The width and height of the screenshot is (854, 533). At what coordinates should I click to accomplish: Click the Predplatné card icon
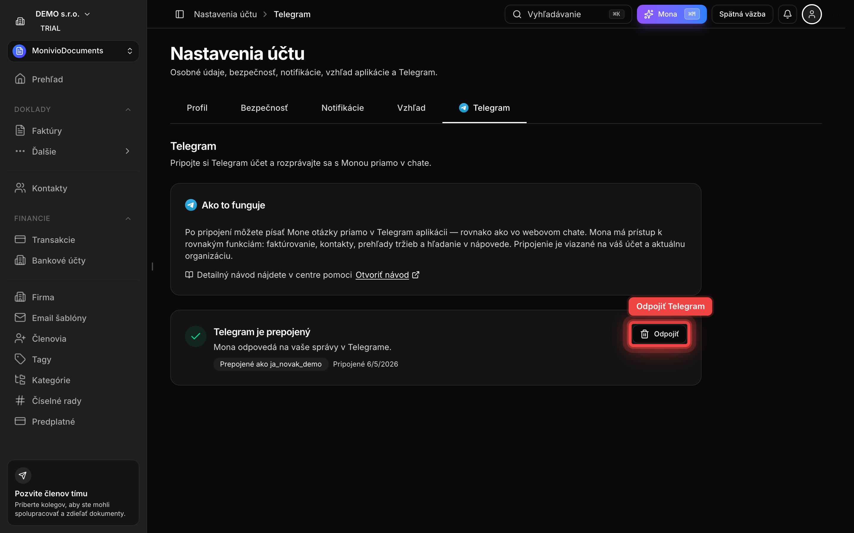coord(20,421)
